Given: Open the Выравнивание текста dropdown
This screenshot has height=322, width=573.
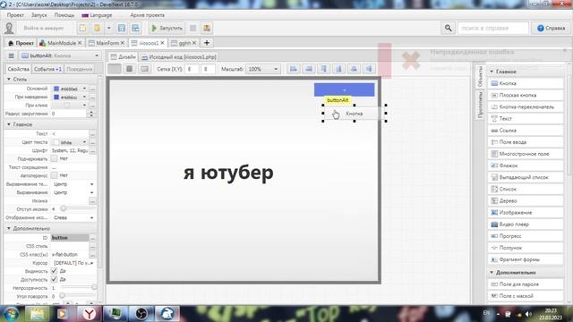Looking at the screenshot, I should [x=73, y=184].
